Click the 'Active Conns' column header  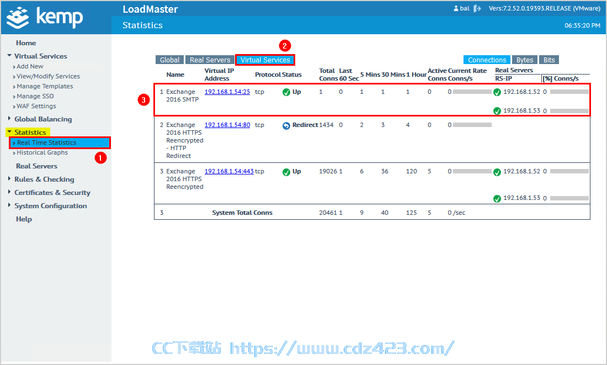437,75
